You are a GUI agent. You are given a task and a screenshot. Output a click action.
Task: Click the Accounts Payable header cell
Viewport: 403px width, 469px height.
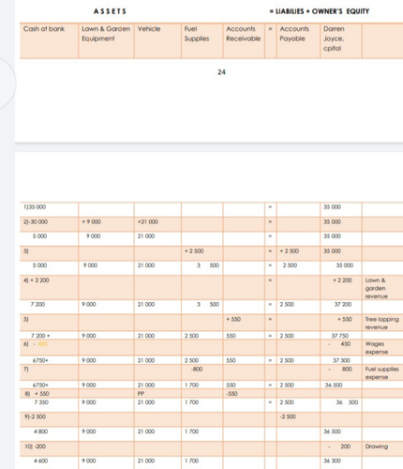298,40
